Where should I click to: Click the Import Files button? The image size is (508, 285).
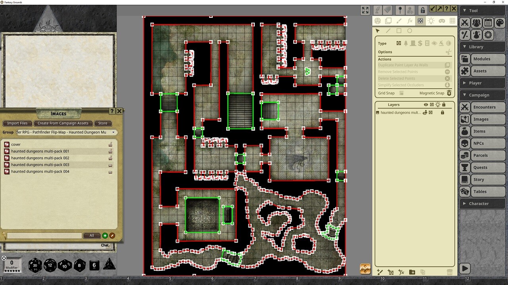[x=17, y=123]
